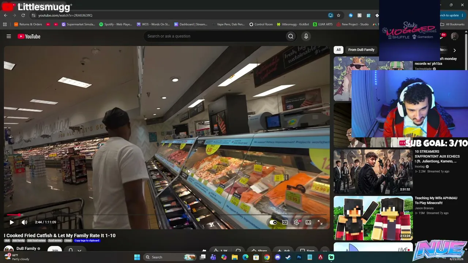Open the 'WOS - Words On St...' bookmark
Viewport: 468px width, 263px height.
tap(153, 24)
